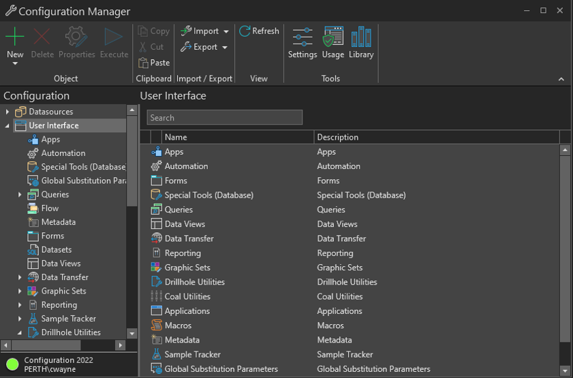Click the Refresh view button
This screenshot has height=378, width=573.
tap(259, 31)
